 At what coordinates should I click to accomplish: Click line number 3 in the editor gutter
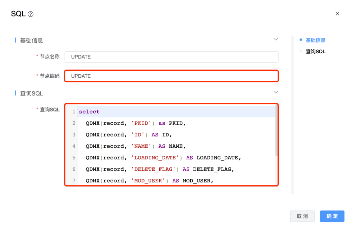coord(74,135)
